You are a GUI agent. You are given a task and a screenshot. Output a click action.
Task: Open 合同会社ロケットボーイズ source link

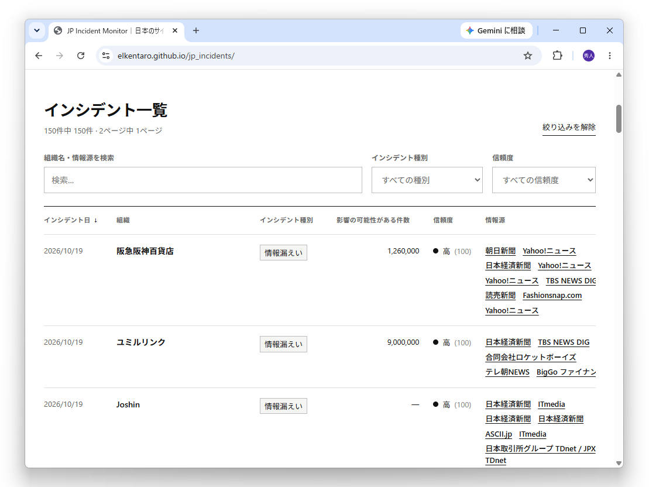pos(531,357)
